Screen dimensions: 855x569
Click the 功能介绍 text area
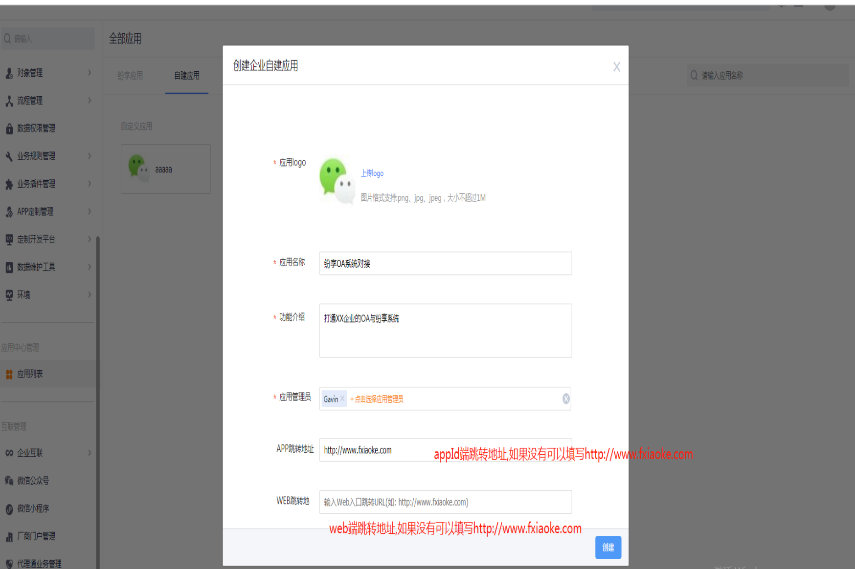coord(445,331)
